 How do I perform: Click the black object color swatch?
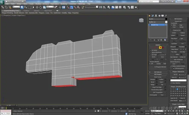pyautogui.click(x=166, y=19)
